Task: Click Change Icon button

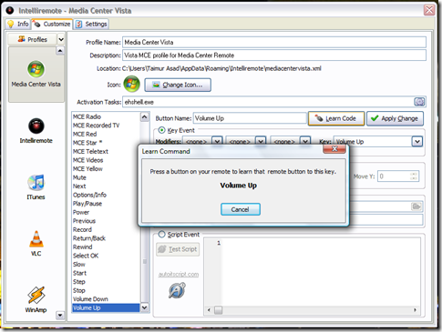Action: coord(178,85)
